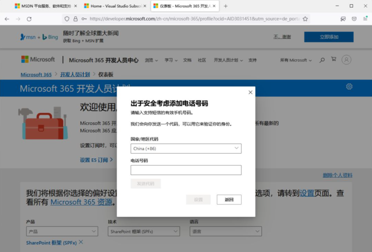The image size is (372, 252).
Task: Click the shield tracking protection icon
Action: [x=67, y=19]
